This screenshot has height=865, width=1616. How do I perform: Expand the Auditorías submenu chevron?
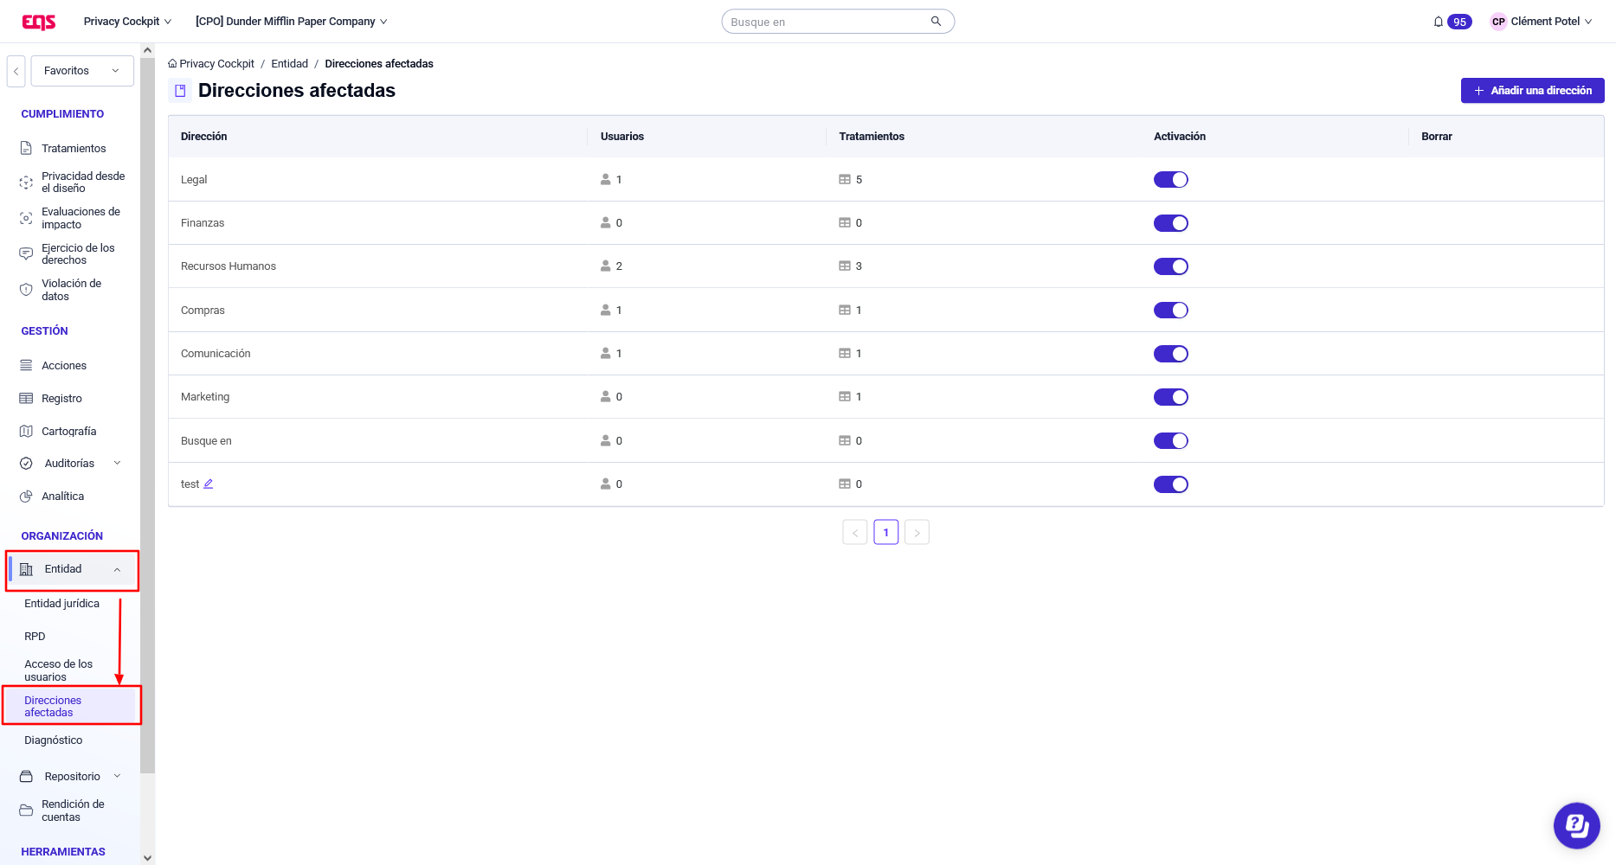(117, 464)
